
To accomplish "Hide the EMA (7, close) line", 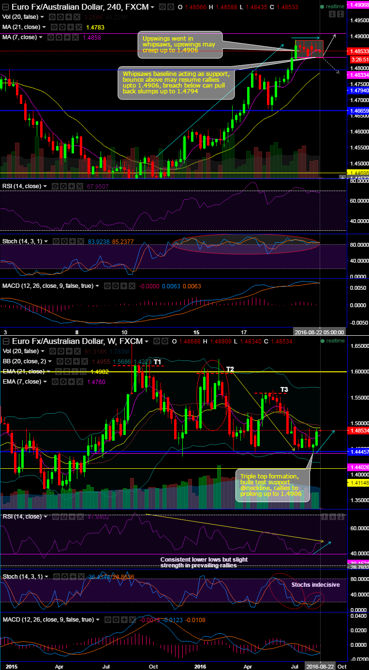I will point(56,382).
